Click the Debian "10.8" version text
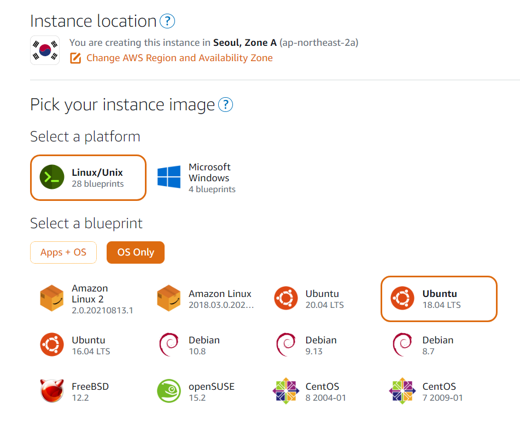The image size is (520, 422). [197, 351]
